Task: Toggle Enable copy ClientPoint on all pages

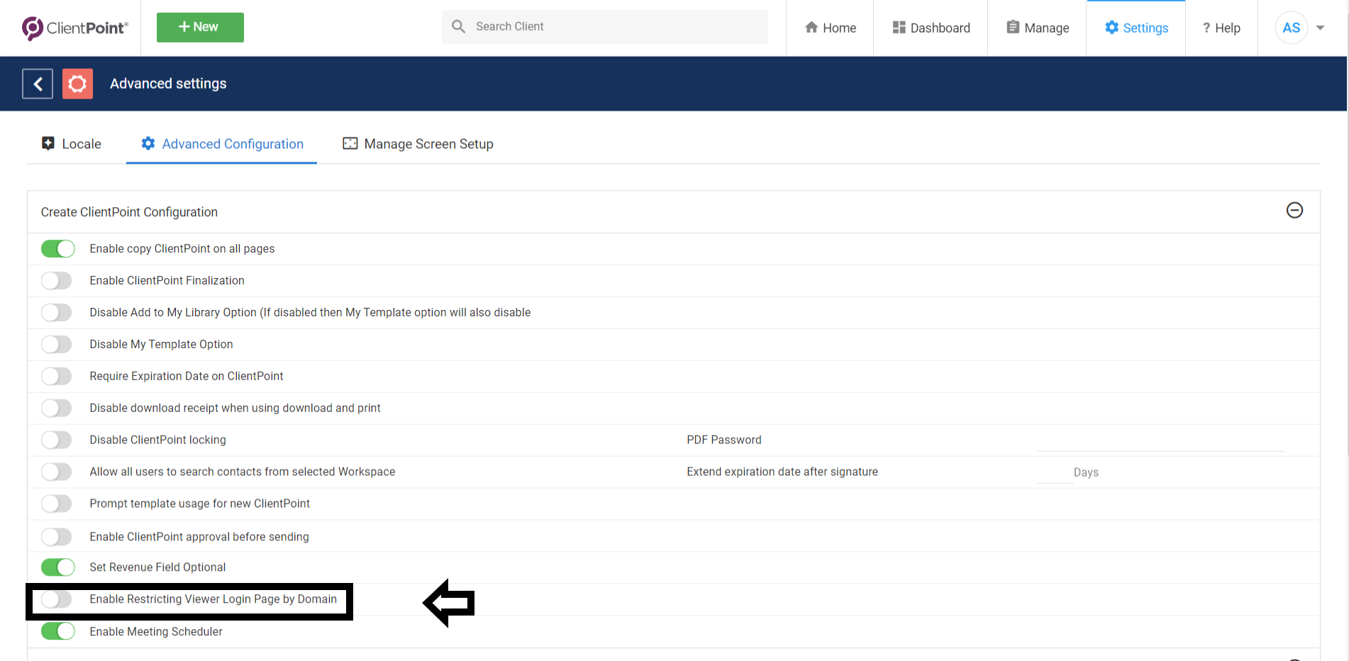Action: [x=57, y=249]
